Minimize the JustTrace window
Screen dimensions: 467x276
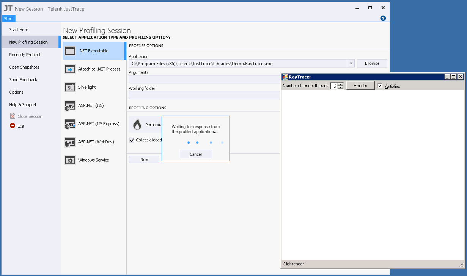(x=357, y=8)
